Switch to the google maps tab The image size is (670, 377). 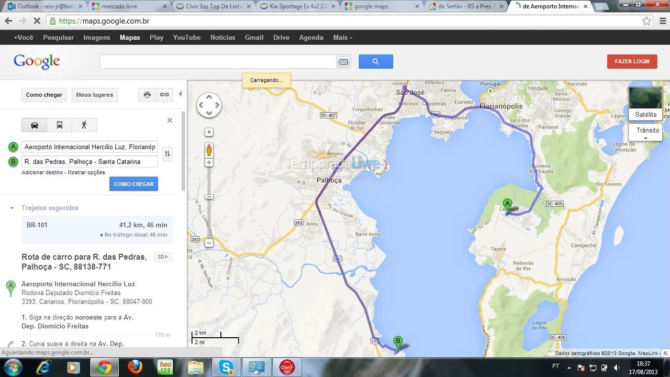pyautogui.click(x=382, y=7)
